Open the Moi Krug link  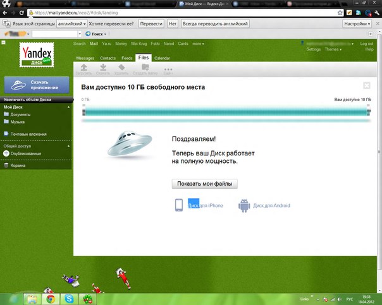point(139,44)
